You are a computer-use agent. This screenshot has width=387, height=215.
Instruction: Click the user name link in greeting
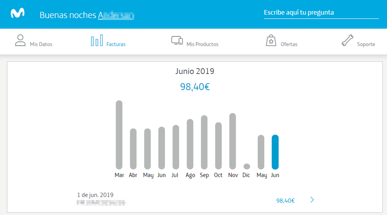coord(116,15)
